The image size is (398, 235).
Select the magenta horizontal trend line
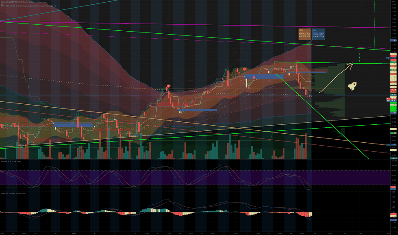(x=195, y=25)
